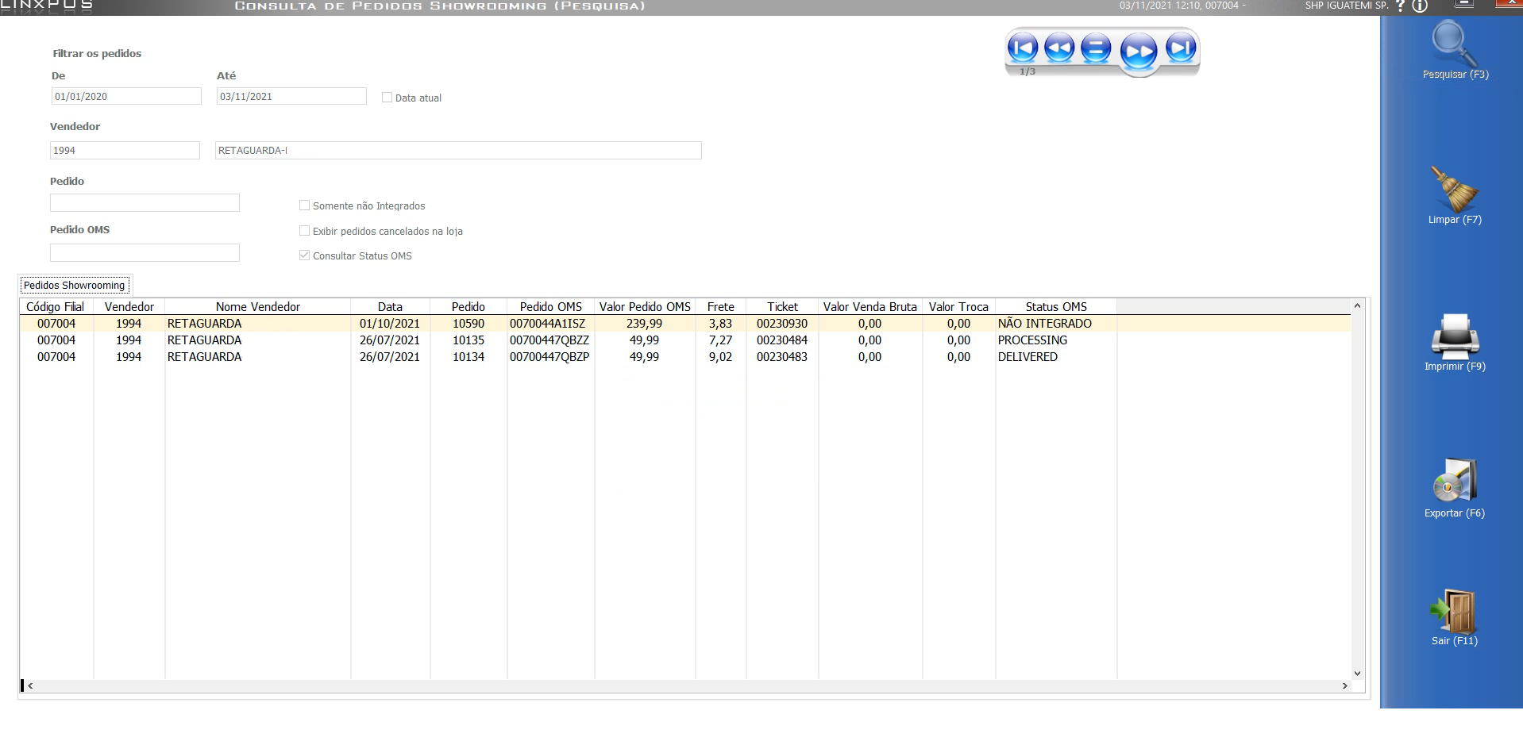Toggle the Consultar Status OMS checkbox
Image resolution: width=1523 pixels, height=741 pixels.
click(304, 255)
